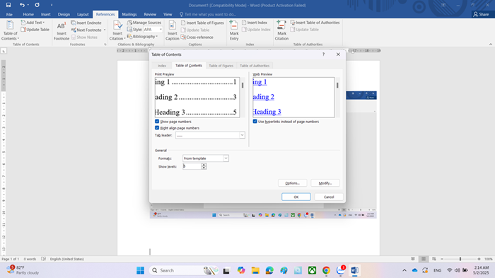Click Insert Index
Viewport: 495px width, 278px height.
255,23
